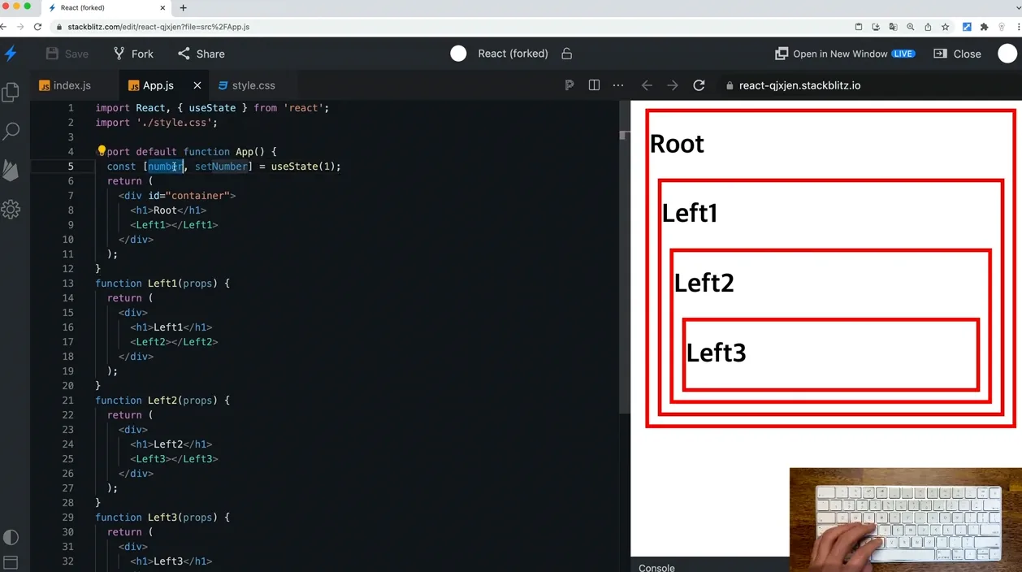
Task: Switch to the index.js tab
Action: point(65,85)
